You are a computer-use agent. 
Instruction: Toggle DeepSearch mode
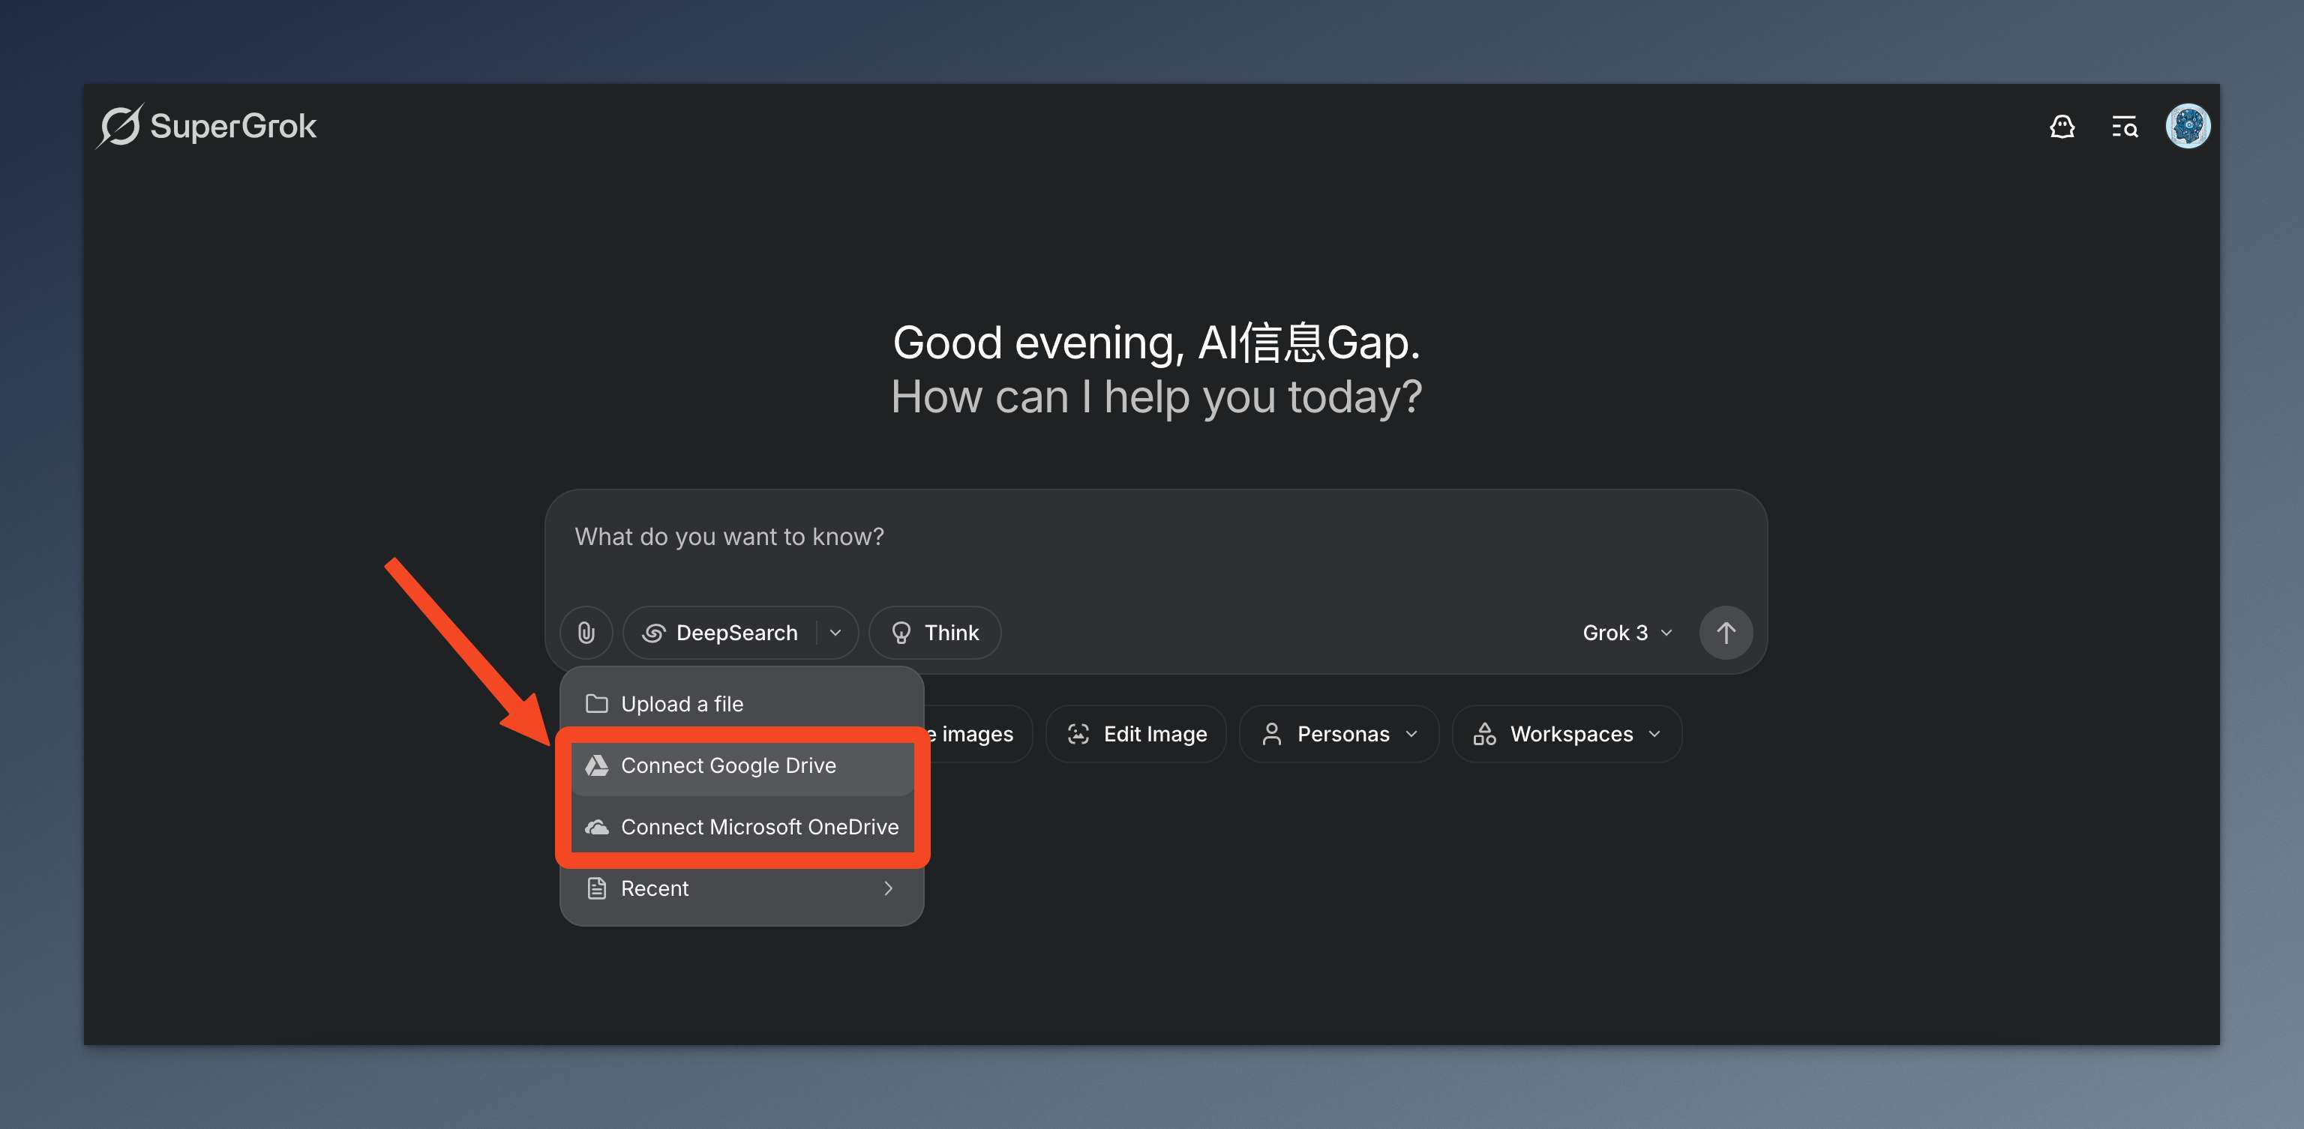721,633
